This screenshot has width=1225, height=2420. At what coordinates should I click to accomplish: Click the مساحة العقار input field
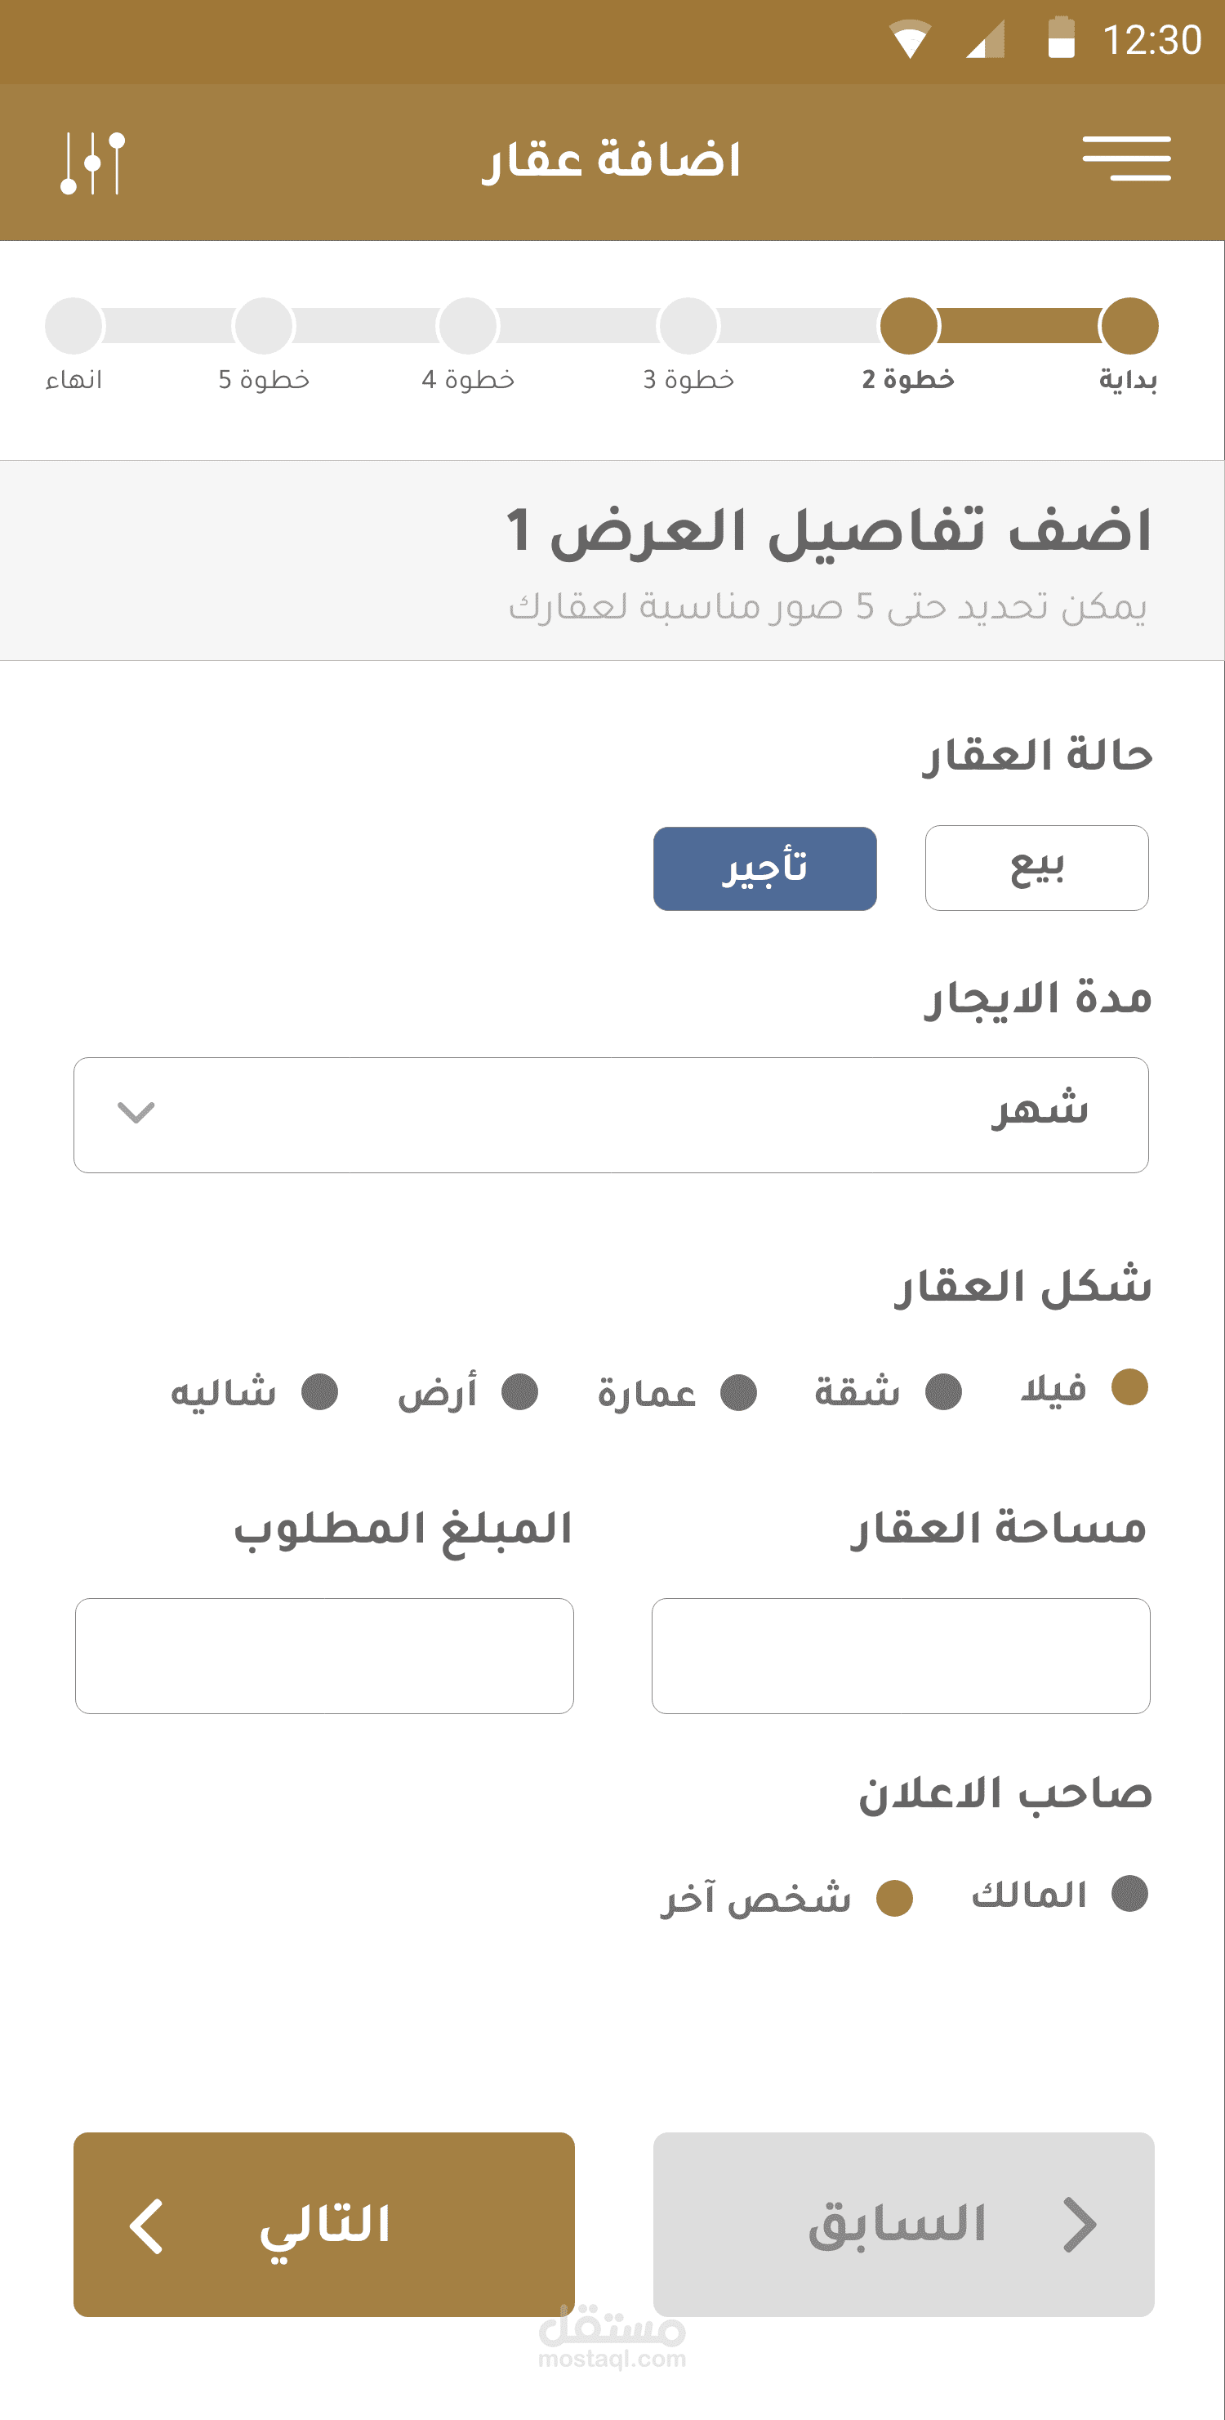click(x=900, y=1655)
